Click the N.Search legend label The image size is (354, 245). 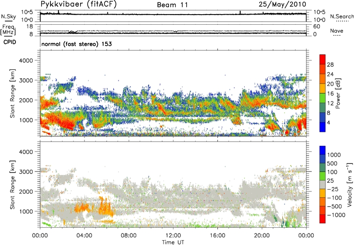[x=342, y=16]
